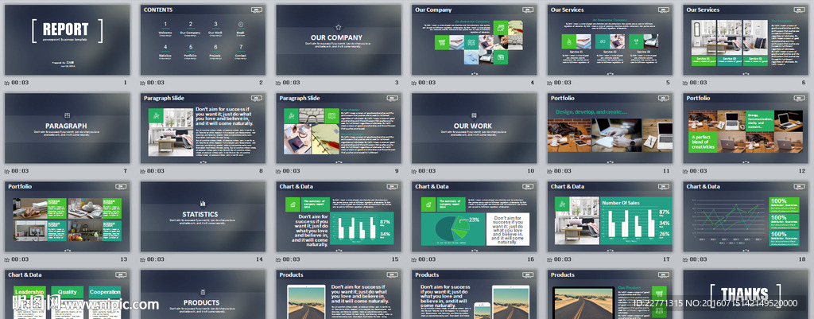Click the transition star icon under slide 13
The width and height of the screenshot is (814, 319).
click(6, 259)
